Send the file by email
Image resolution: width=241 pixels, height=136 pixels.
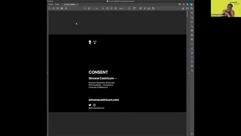pyautogui.click(x=188, y=8)
